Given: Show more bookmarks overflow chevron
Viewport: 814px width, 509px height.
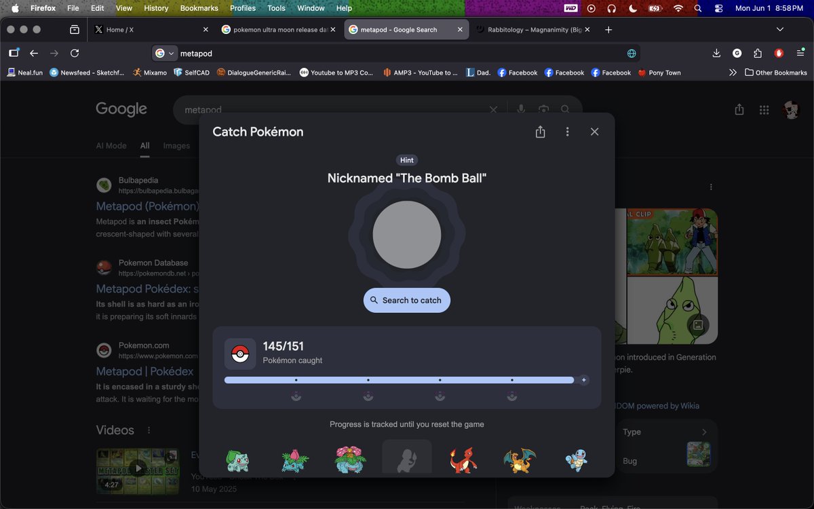Looking at the screenshot, I should [733, 73].
